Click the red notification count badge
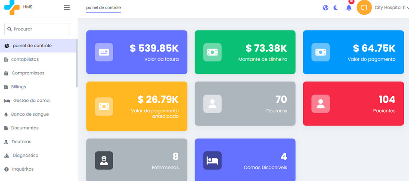Screen dimensions: 409x181 tap(351, 2)
